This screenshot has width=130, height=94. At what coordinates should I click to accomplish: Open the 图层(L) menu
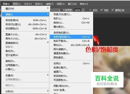[x=17, y=4]
